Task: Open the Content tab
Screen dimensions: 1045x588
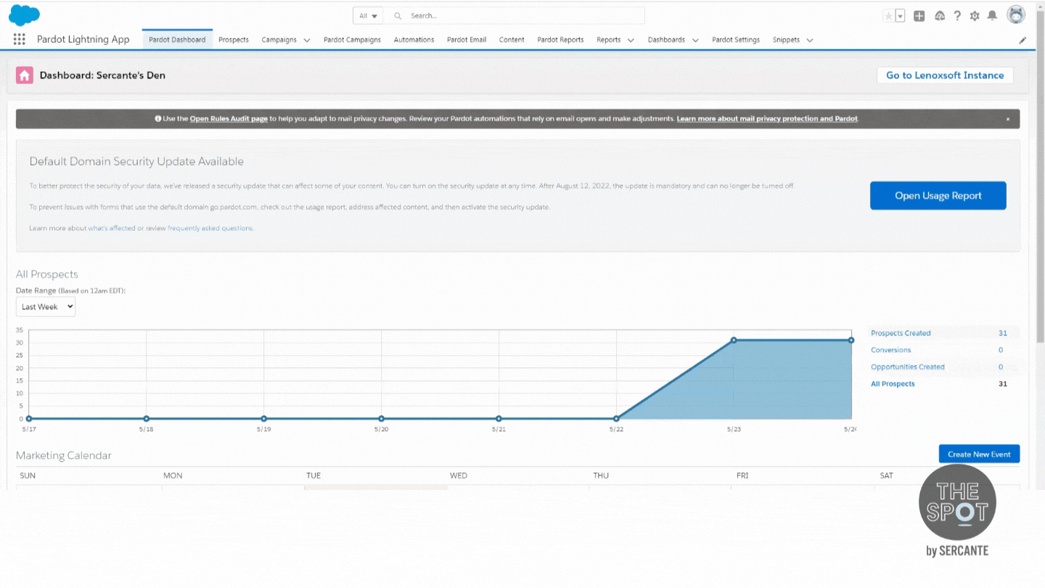Action: click(512, 40)
